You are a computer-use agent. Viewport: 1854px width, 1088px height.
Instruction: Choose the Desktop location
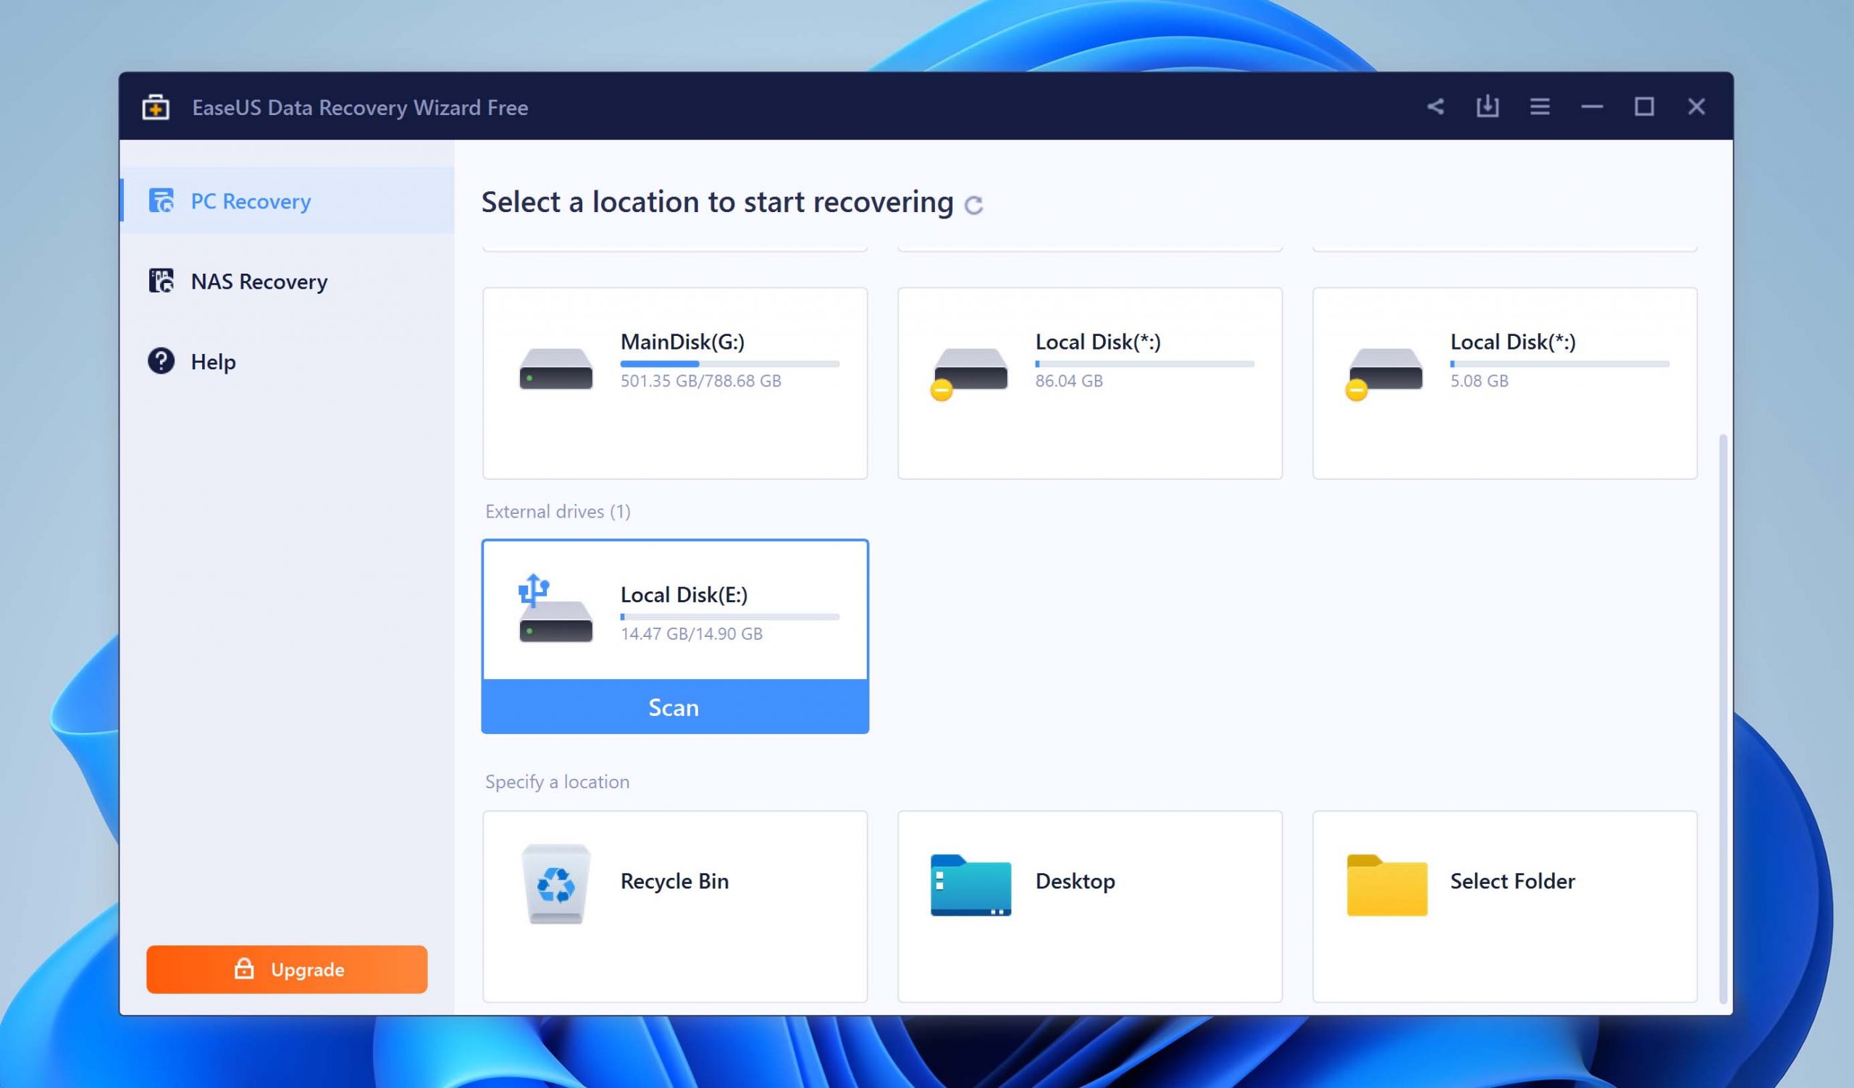pyautogui.click(x=1090, y=906)
